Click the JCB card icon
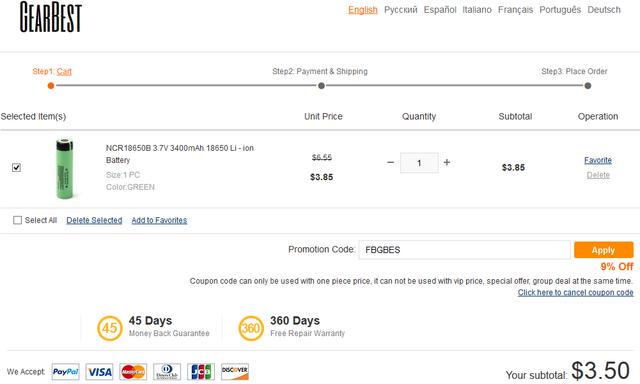The width and height of the screenshot is (640, 384). pyautogui.click(x=201, y=372)
